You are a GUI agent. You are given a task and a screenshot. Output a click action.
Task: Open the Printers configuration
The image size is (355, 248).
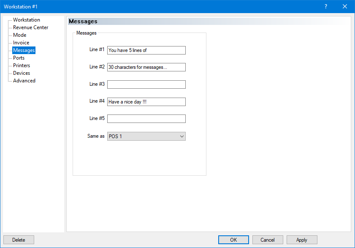(x=22, y=65)
